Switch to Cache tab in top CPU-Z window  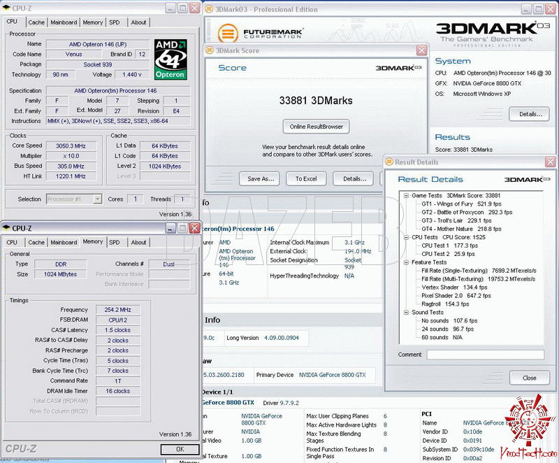(x=36, y=22)
